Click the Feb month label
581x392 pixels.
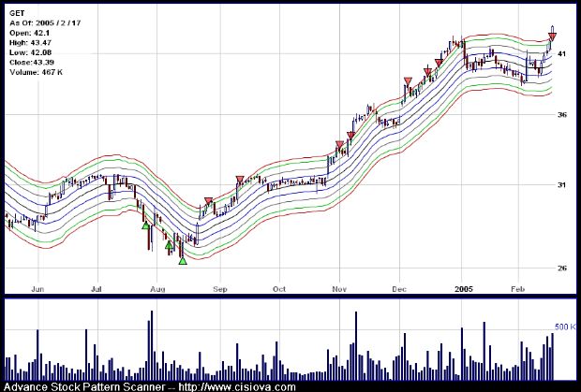tap(517, 289)
